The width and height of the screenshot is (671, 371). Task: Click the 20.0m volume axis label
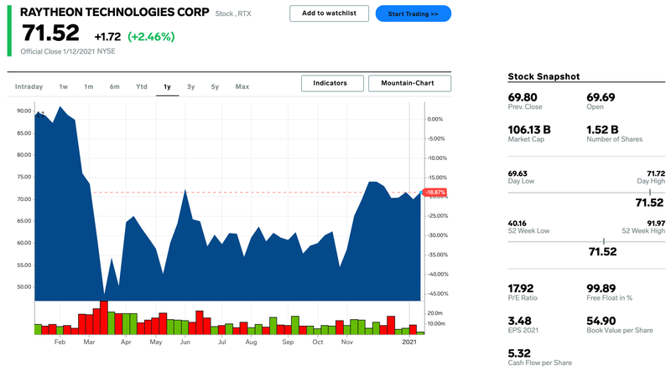pyautogui.click(x=434, y=313)
